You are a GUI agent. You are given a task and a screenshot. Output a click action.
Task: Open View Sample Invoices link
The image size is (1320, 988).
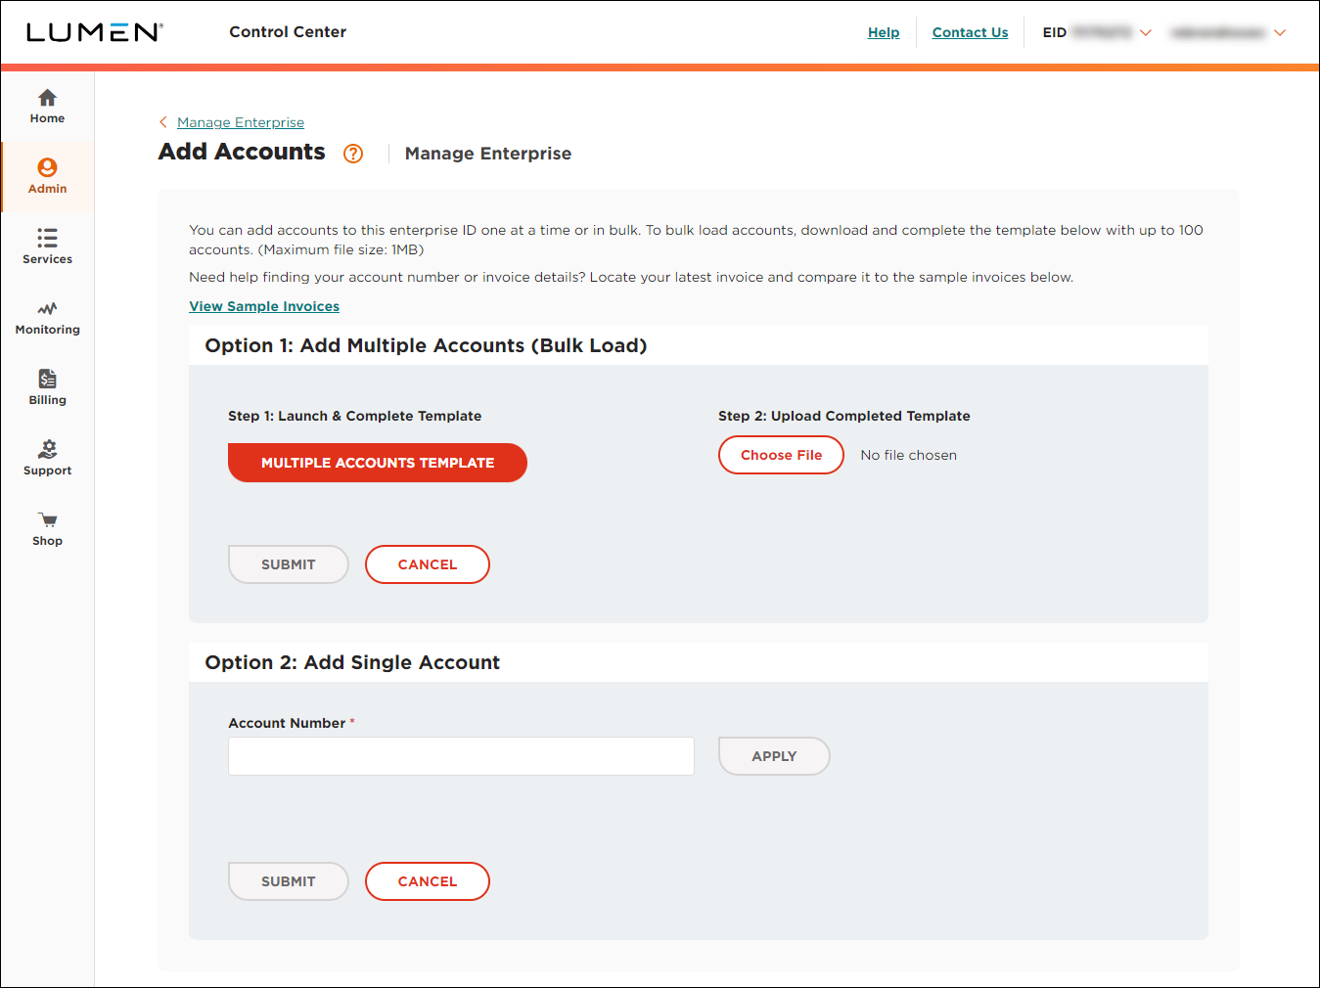coord(264,306)
